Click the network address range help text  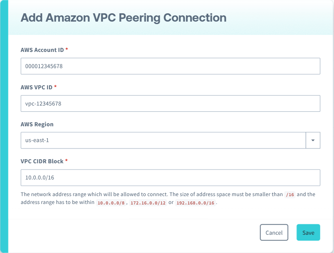coord(125,194)
